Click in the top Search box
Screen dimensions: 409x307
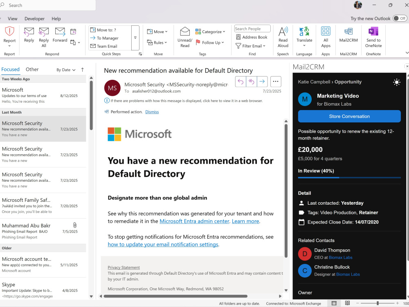coord(47,5)
